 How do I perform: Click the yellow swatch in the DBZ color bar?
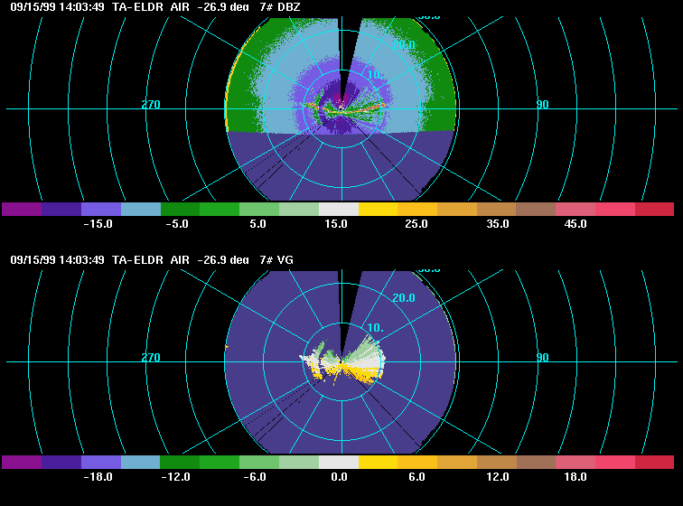coord(378,210)
